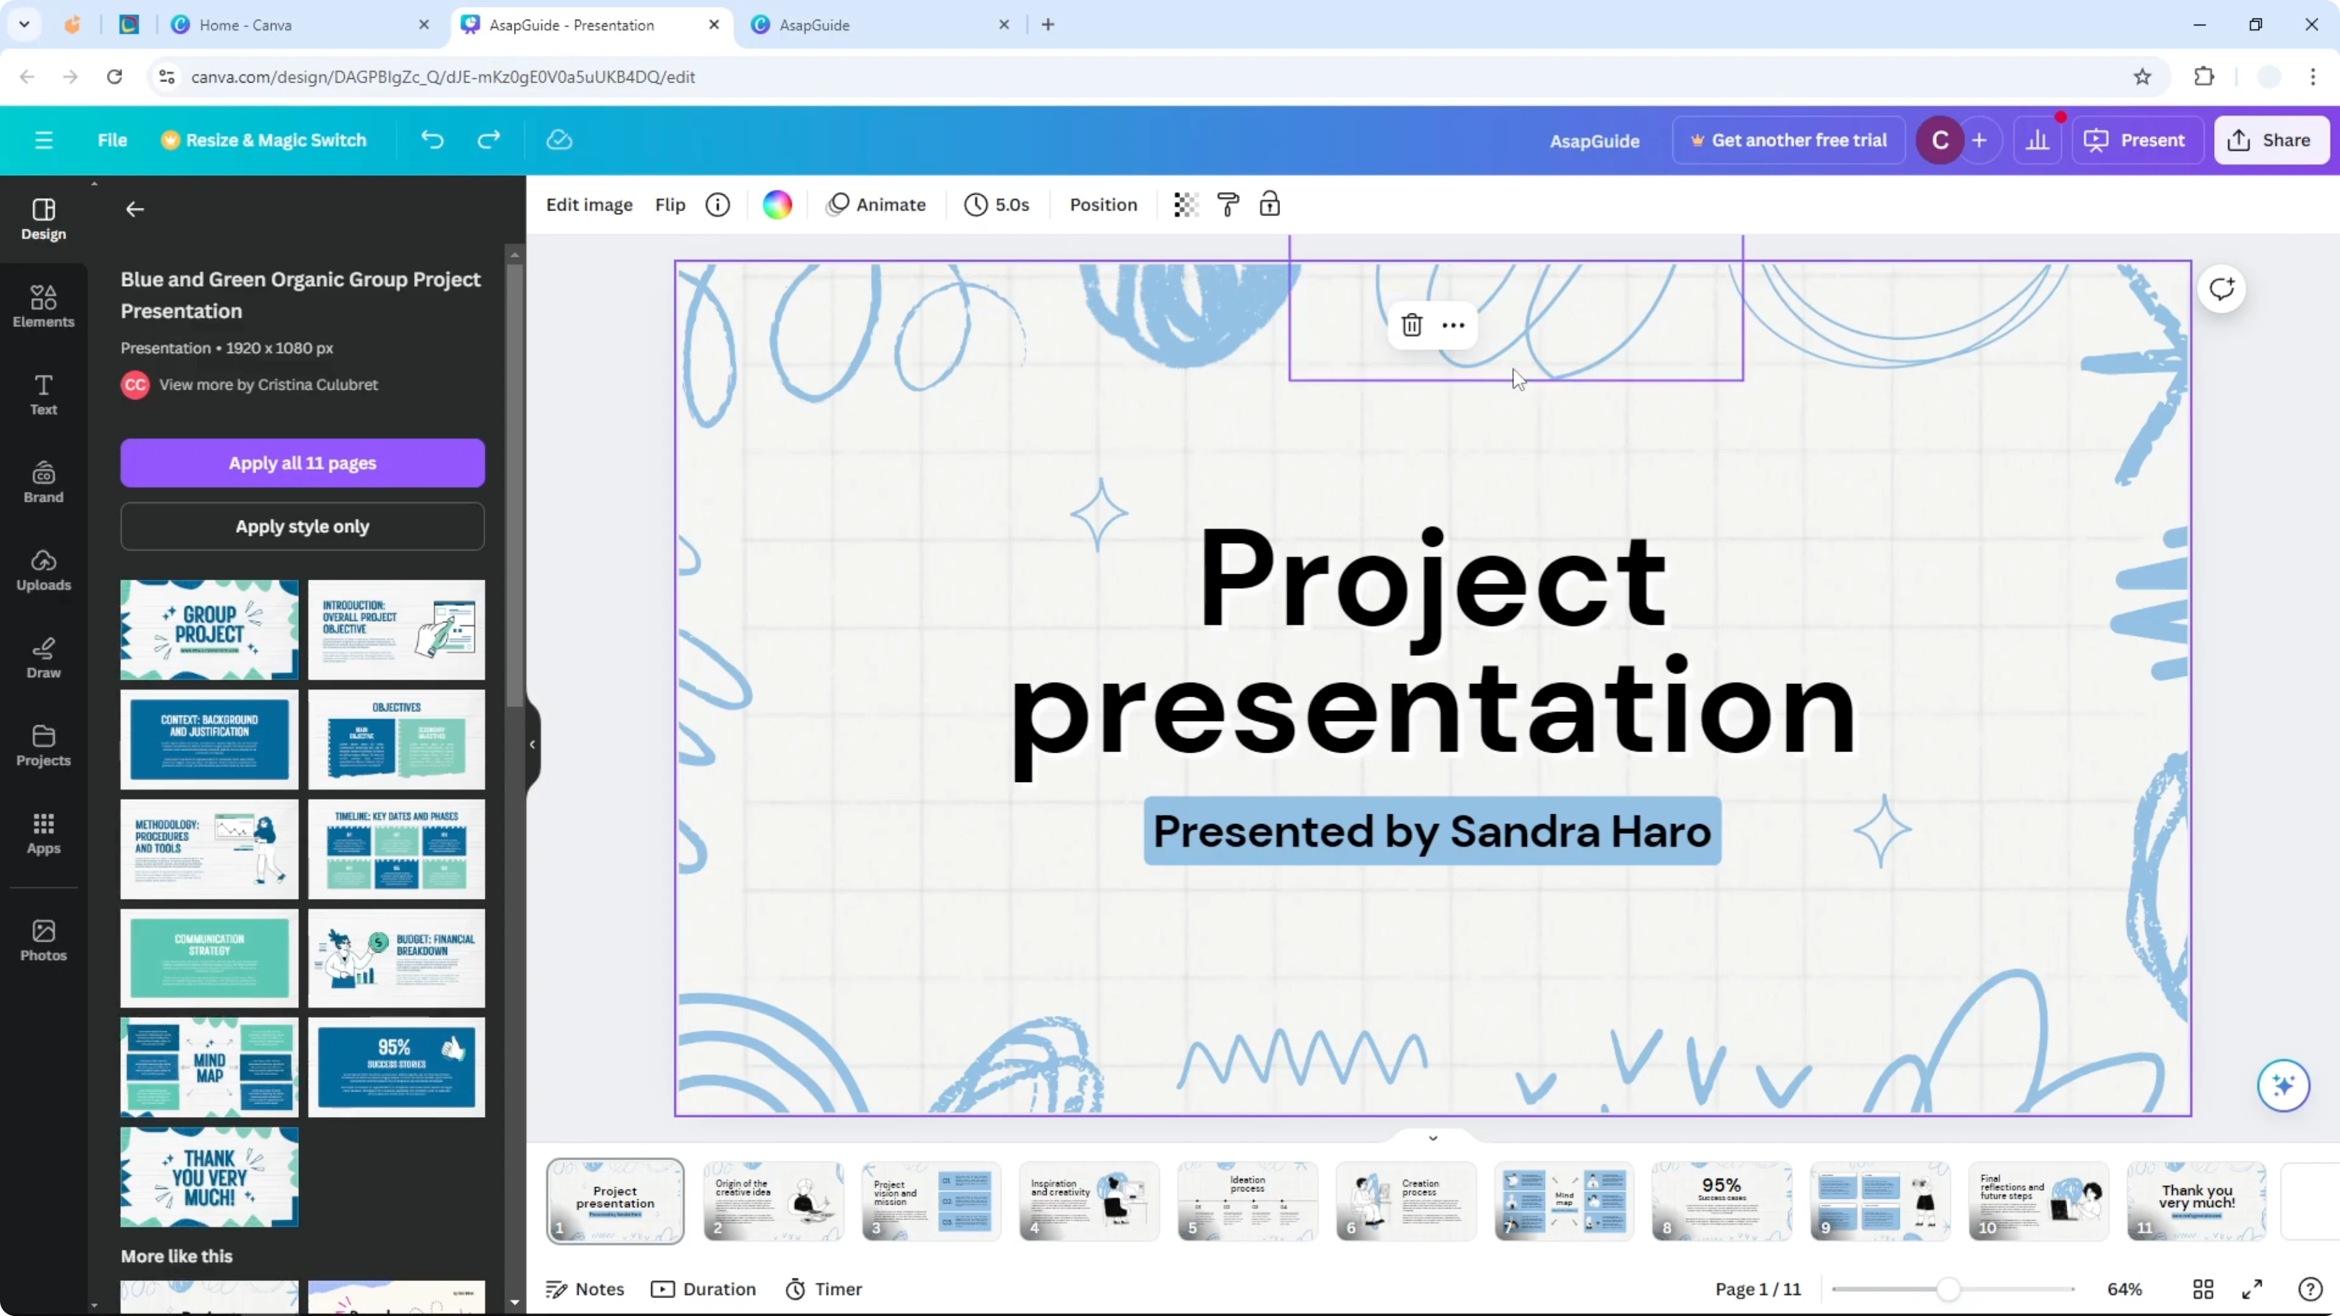
Task: Collapse the page thumbnails strip
Action: point(1433,1138)
